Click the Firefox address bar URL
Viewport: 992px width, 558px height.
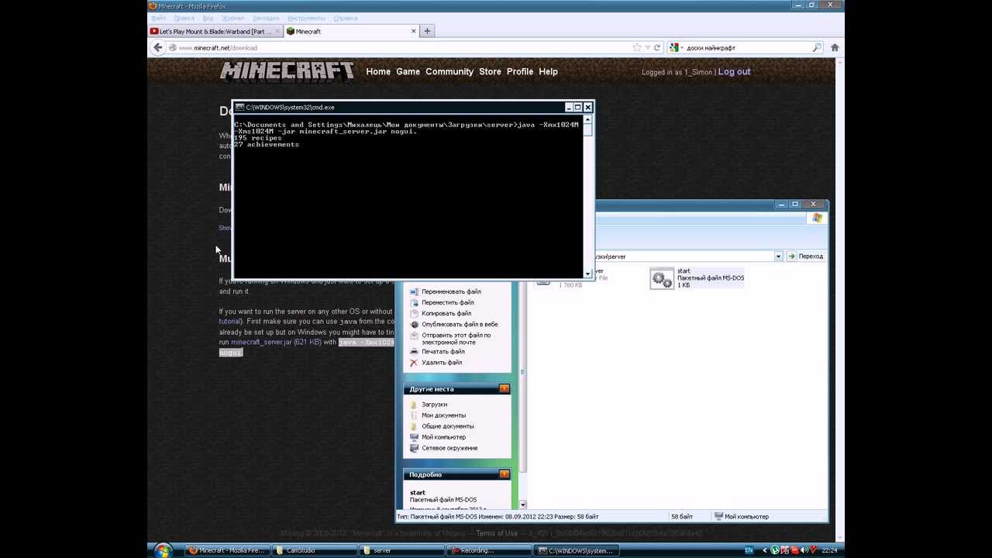[x=218, y=48]
